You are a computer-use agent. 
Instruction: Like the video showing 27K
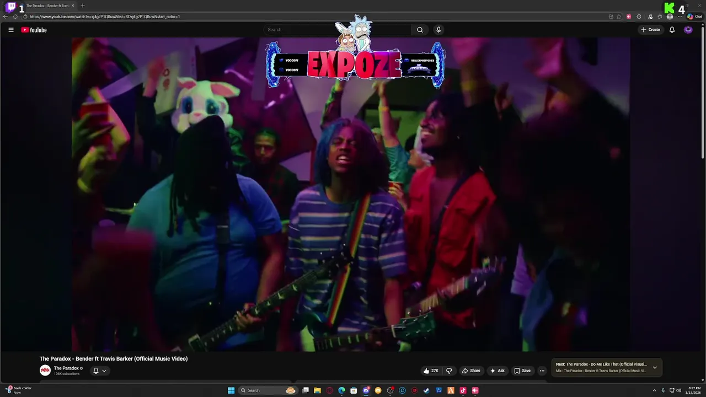point(431,371)
